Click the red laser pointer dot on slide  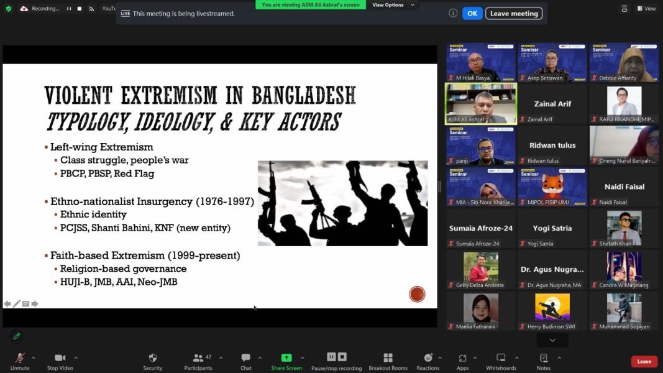pos(417,294)
